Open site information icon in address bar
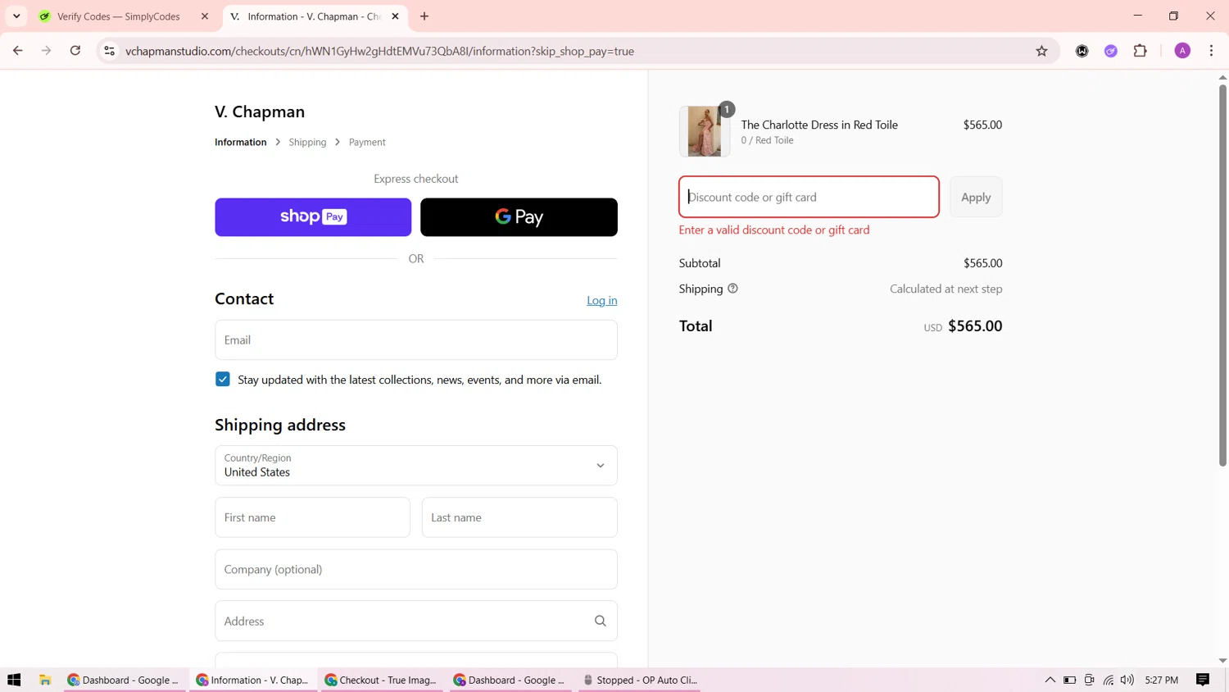This screenshot has height=692, width=1229. click(x=109, y=51)
